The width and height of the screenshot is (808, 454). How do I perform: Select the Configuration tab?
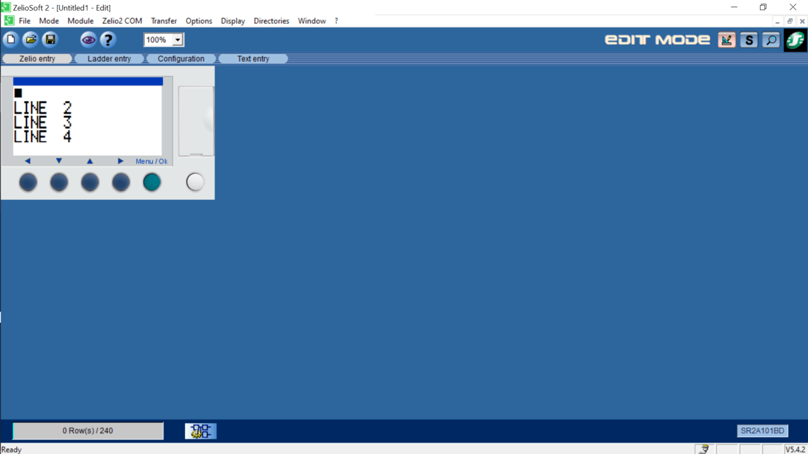(x=181, y=59)
